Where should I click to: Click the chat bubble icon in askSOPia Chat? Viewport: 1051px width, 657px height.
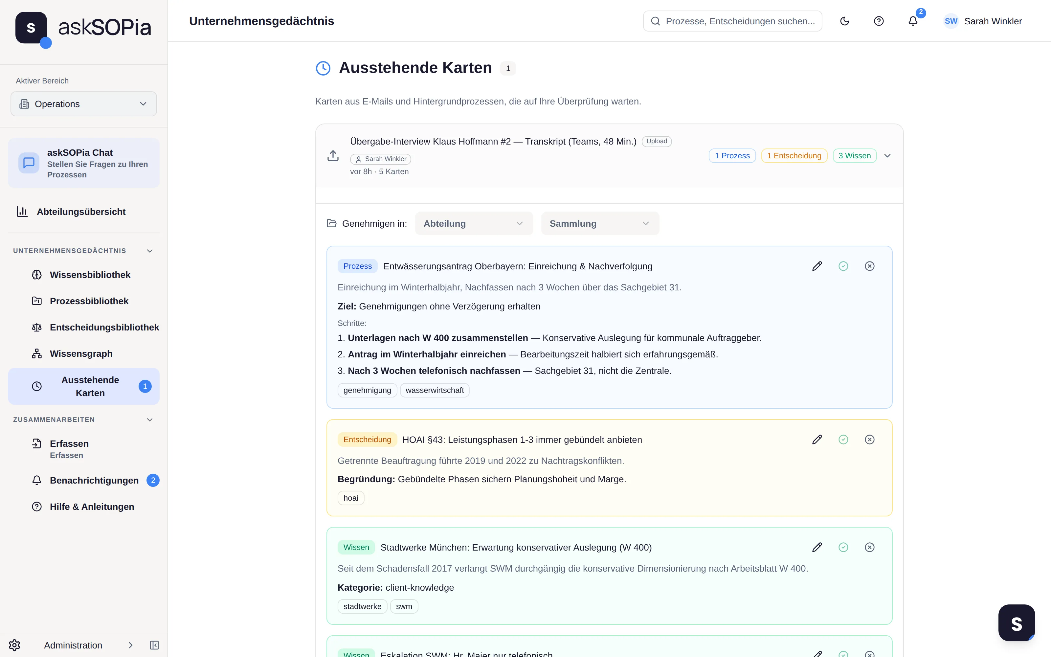[x=29, y=163]
